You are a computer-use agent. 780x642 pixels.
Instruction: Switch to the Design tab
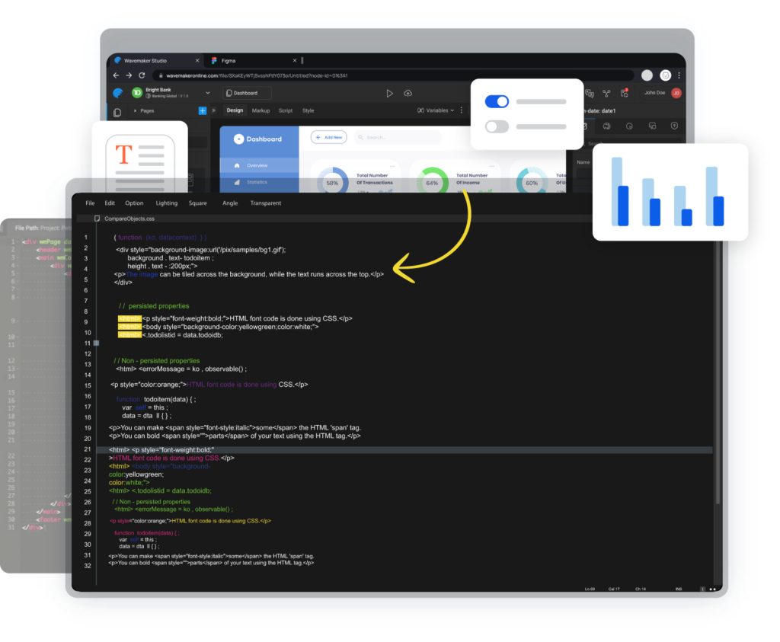[235, 110]
